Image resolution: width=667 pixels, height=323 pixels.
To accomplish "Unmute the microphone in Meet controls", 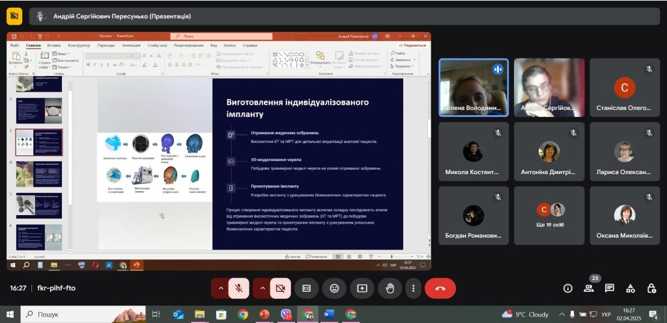I will tap(238, 288).
